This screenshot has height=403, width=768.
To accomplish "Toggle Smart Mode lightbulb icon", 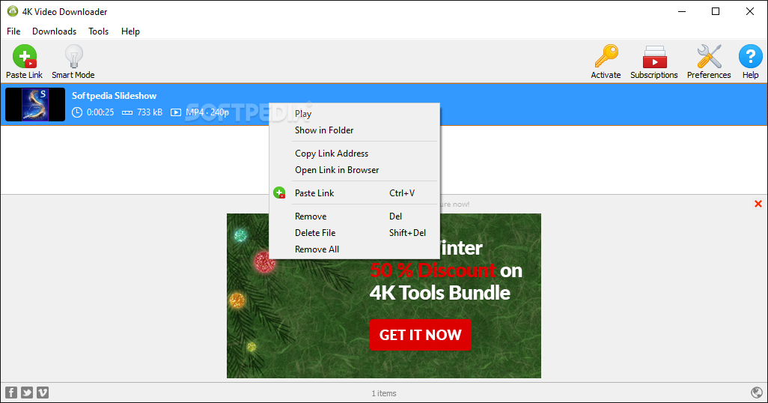I will pyautogui.click(x=74, y=56).
